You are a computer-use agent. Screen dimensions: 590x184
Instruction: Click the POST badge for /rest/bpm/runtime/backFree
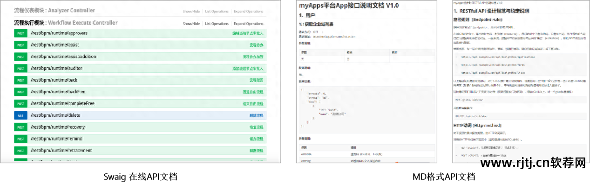[x=20, y=92]
